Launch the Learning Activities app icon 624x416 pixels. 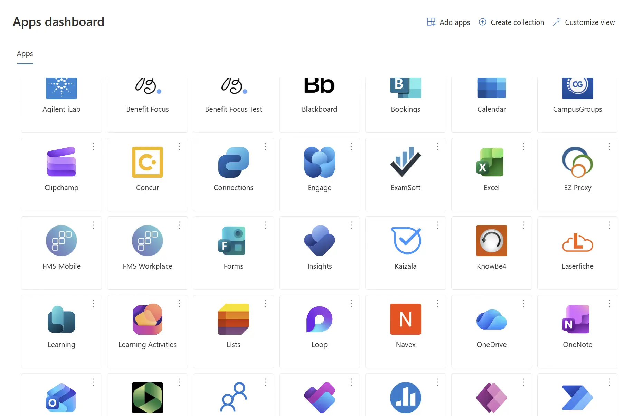pos(148,319)
